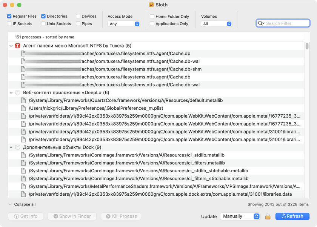Screen dimensions: 317x227
Task: Collapse the DeepL web content group
Action: pyautogui.click(x=11, y=93)
